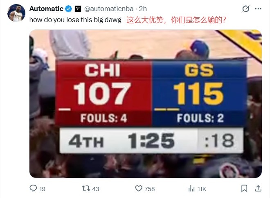The height and width of the screenshot is (198, 272).
Task: Click the Automatic display name
Action: coord(46,9)
